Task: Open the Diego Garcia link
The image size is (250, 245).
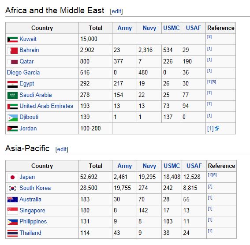Action: [x=23, y=72]
